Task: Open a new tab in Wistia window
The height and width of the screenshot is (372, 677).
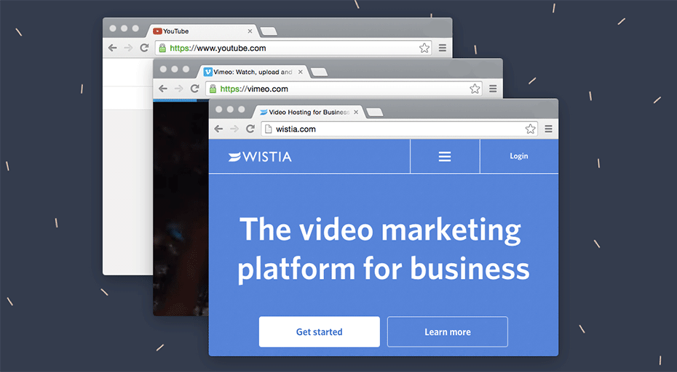Action: [x=375, y=112]
